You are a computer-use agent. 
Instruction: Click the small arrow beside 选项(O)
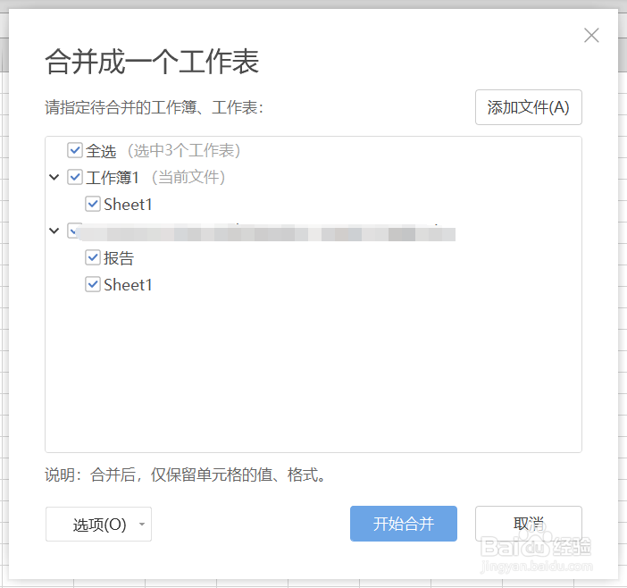point(143,525)
